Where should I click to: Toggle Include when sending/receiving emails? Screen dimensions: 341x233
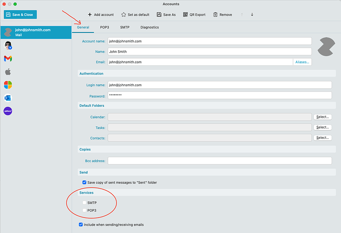81,225
